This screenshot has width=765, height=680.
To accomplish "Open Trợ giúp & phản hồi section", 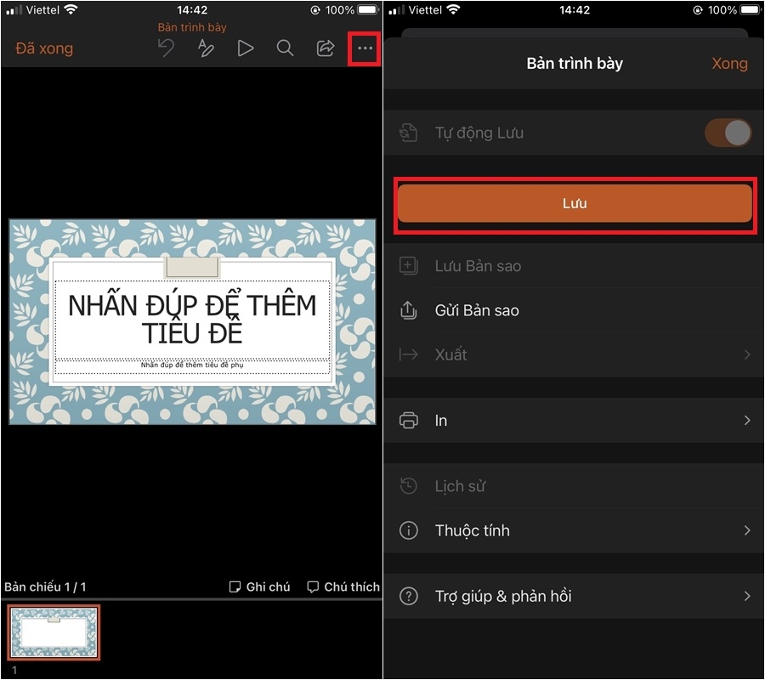I will coord(575,596).
